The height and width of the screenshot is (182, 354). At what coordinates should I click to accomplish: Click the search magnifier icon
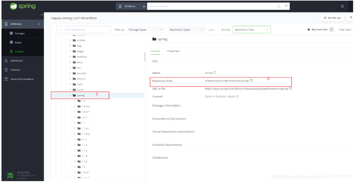coord(279,6)
